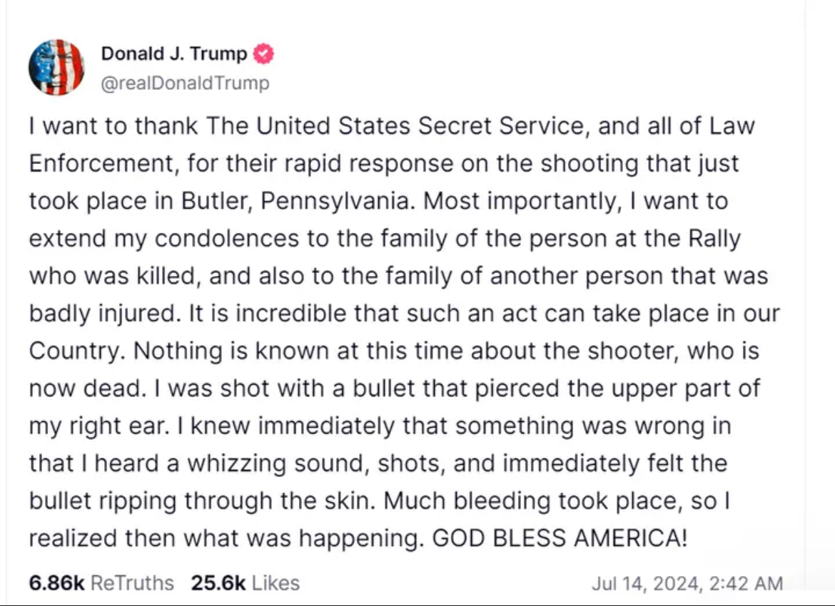The image size is (835, 606).
Task: Open the Donald J. Trump display name
Action: pyautogui.click(x=174, y=53)
